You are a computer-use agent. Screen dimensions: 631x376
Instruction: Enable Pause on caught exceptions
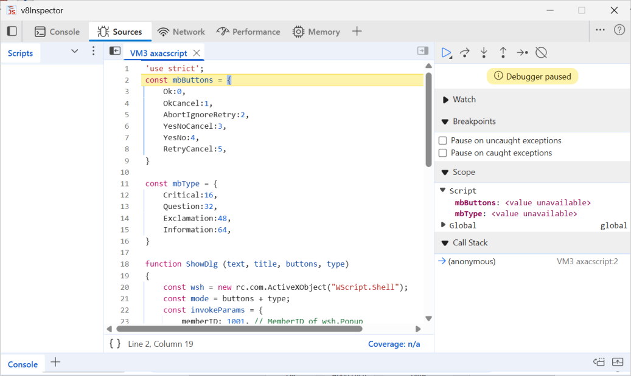pyautogui.click(x=443, y=153)
